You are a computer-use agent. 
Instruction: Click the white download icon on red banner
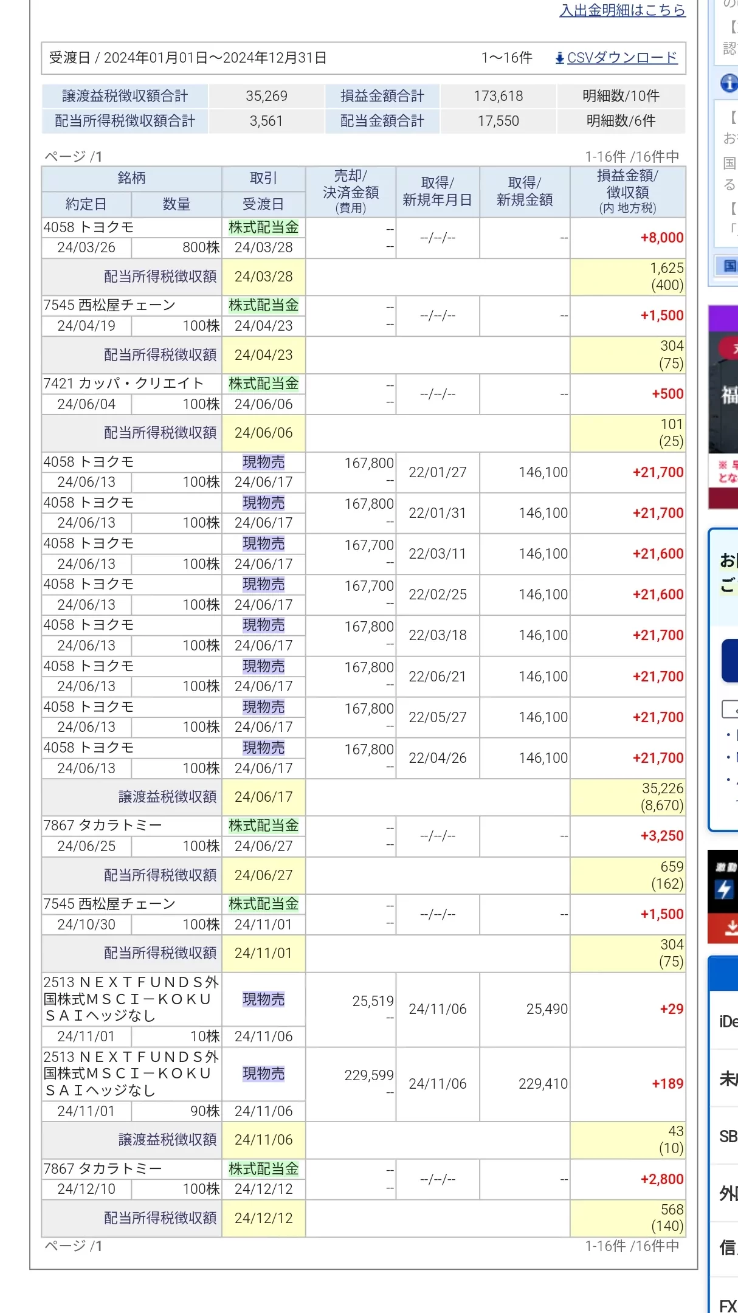pos(731,928)
